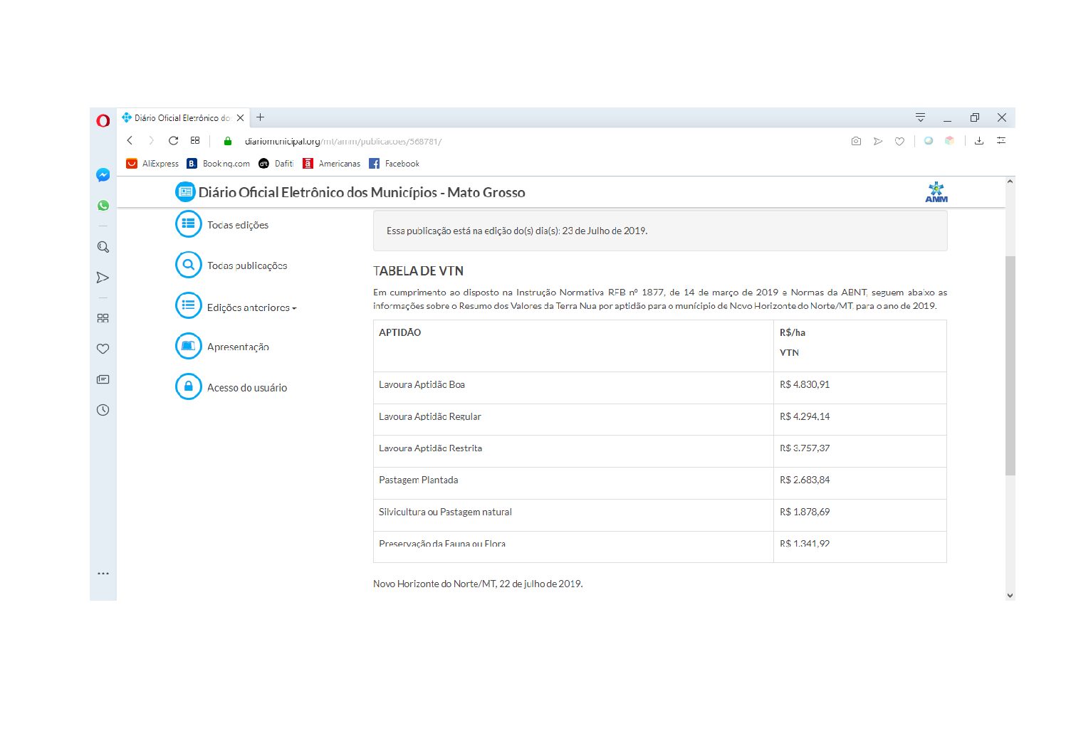
Task: Click the page vertical scrollbar thumb
Action: coord(1010,365)
